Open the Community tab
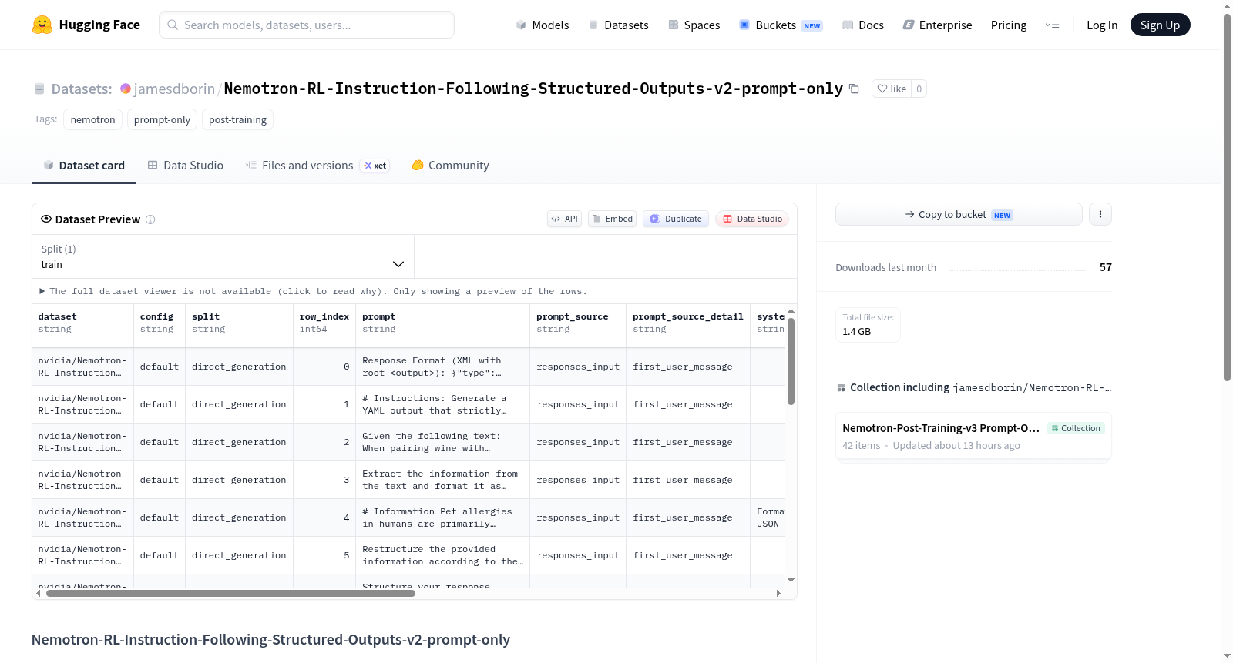The image size is (1233, 663). pyautogui.click(x=450, y=165)
